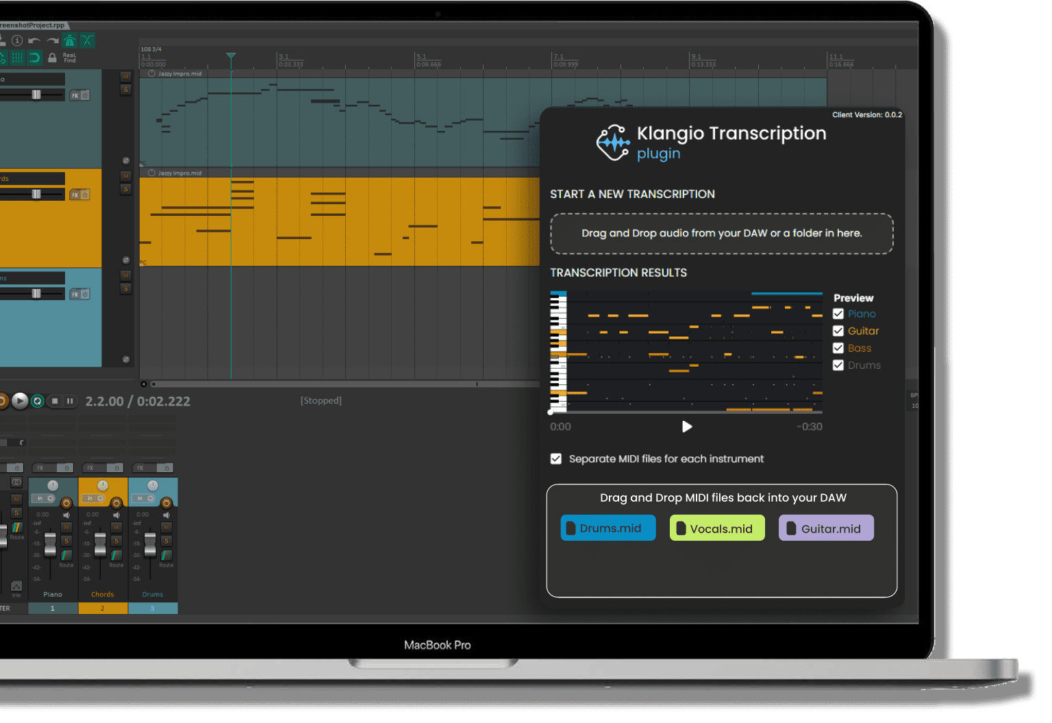Click the Undo arrow in the toolbar
Viewport: 1052px width, 723px height.
click(x=35, y=40)
